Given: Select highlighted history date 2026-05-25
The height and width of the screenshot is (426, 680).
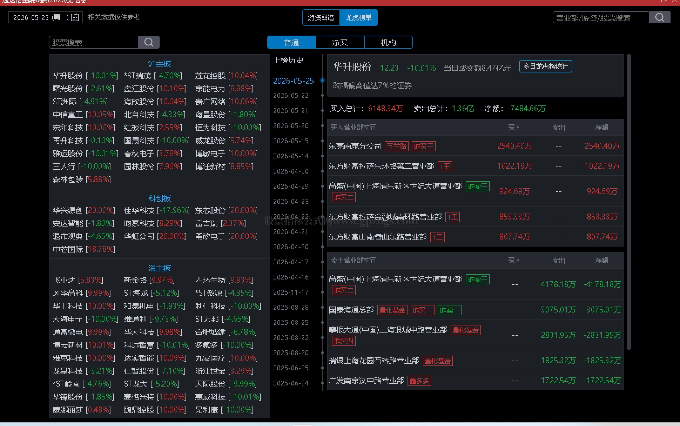Looking at the screenshot, I should pos(293,81).
